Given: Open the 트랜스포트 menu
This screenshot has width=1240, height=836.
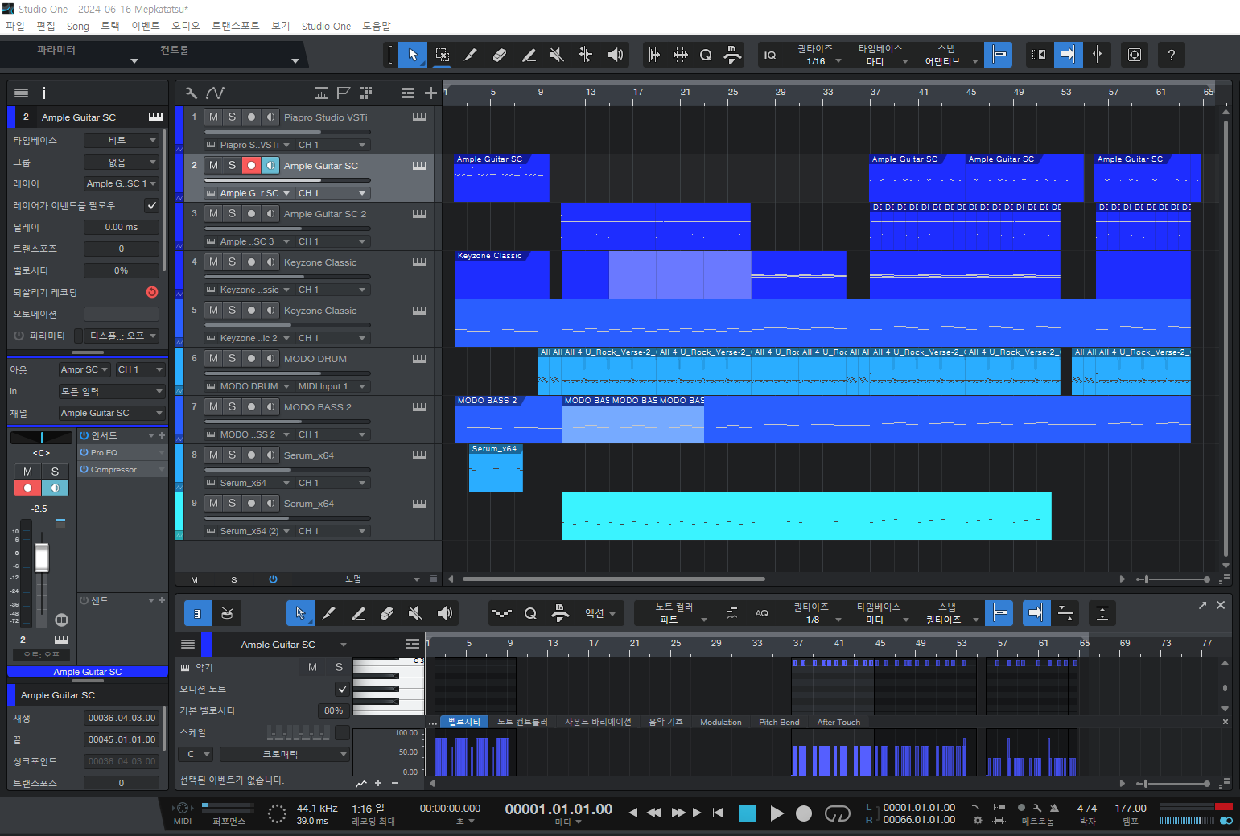Looking at the screenshot, I should point(236,26).
